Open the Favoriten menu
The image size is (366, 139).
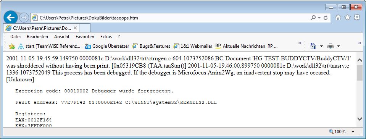(x=85, y=37)
